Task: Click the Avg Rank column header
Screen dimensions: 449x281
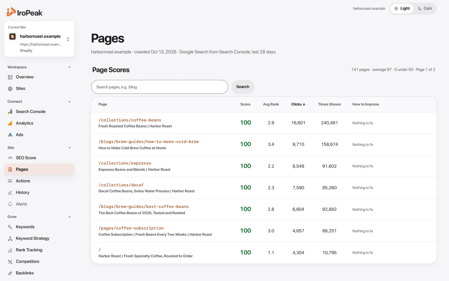Action: click(271, 104)
